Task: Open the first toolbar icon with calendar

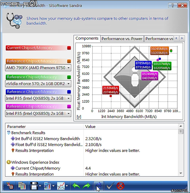Action: [10, 186]
